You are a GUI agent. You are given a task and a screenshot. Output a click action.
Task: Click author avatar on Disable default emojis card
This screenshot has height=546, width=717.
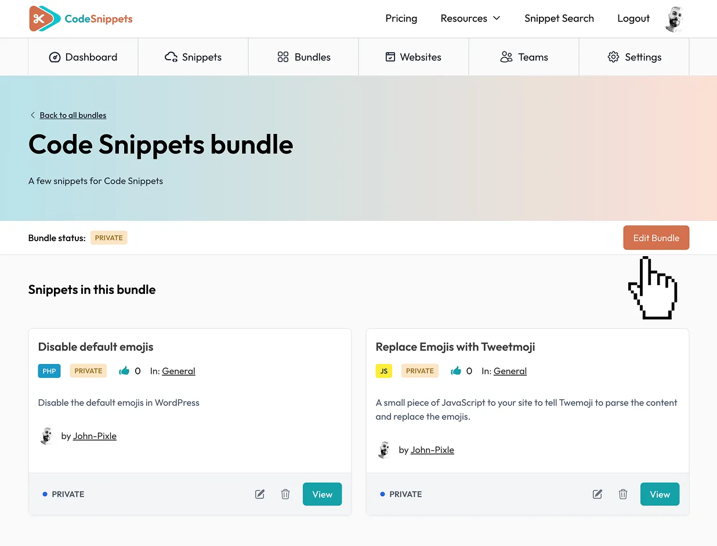46,436
